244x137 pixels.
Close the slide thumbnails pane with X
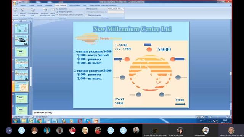(x=30, y=21)
